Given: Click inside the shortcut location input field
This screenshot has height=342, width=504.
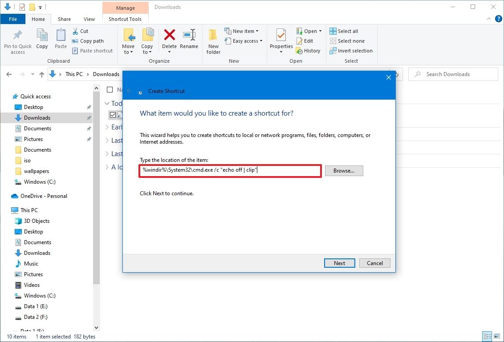Looking at the screenshot, I should [230, 170].
